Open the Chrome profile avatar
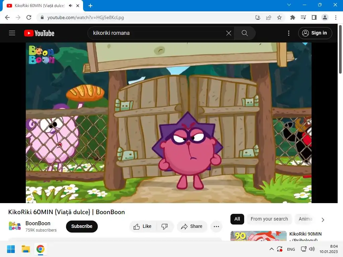343x257 pixels. tap(325, 17)
